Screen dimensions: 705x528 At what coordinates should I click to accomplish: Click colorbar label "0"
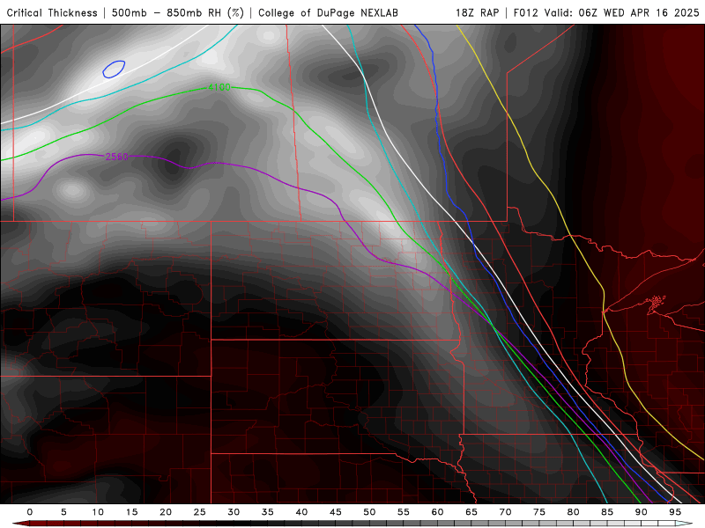click(x=30, y=512)
